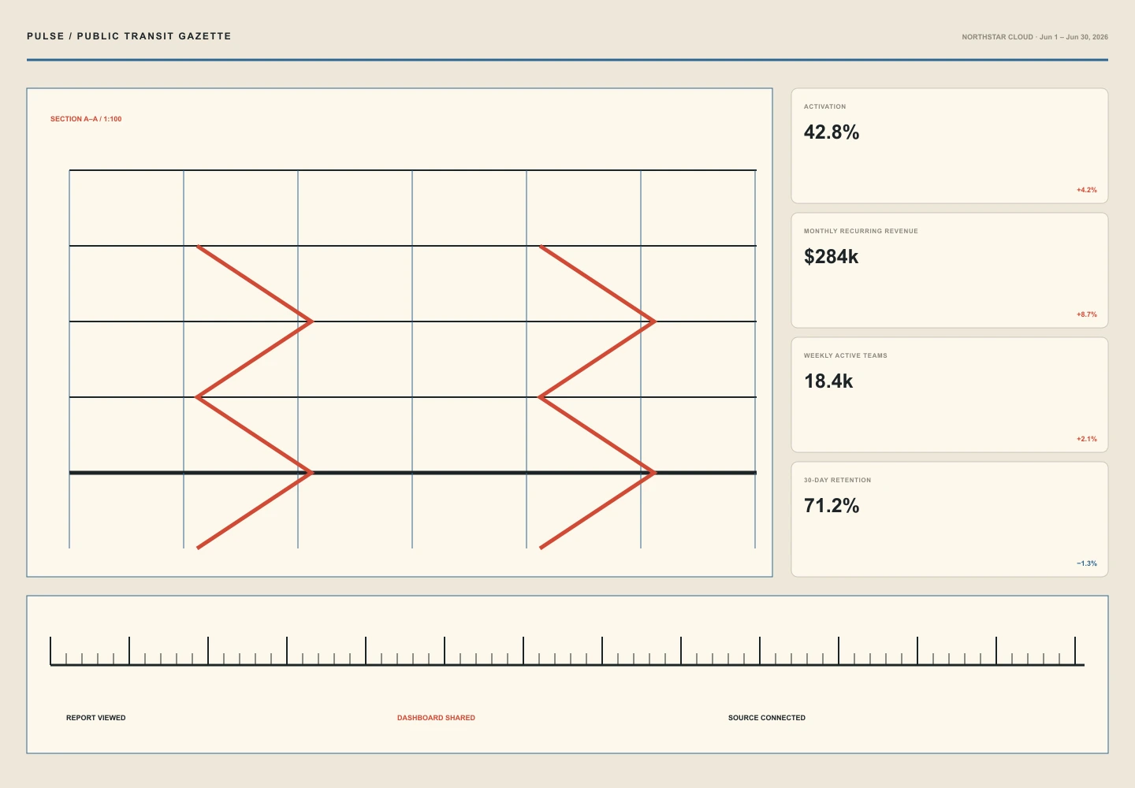Click the Dashboard Shared legend label
The width and height of the screenshot is (1135, 788).
(436, 718)
